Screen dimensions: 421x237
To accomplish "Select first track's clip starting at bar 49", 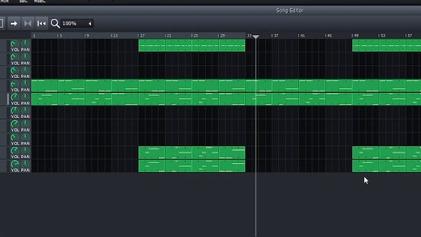I will pyautogui.click(x=366, y=45).
